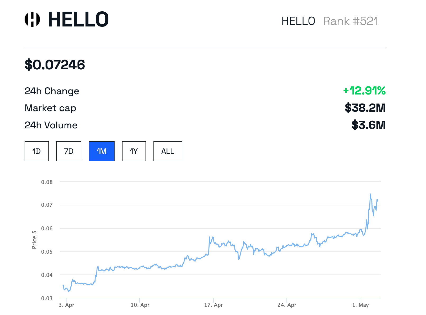Switch chart to 1Y range
This screenshot has height=315, width=426.
pyautogui.click(x=134, y=151)
